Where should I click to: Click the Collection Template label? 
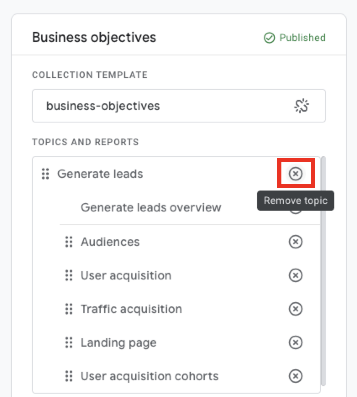90,75
